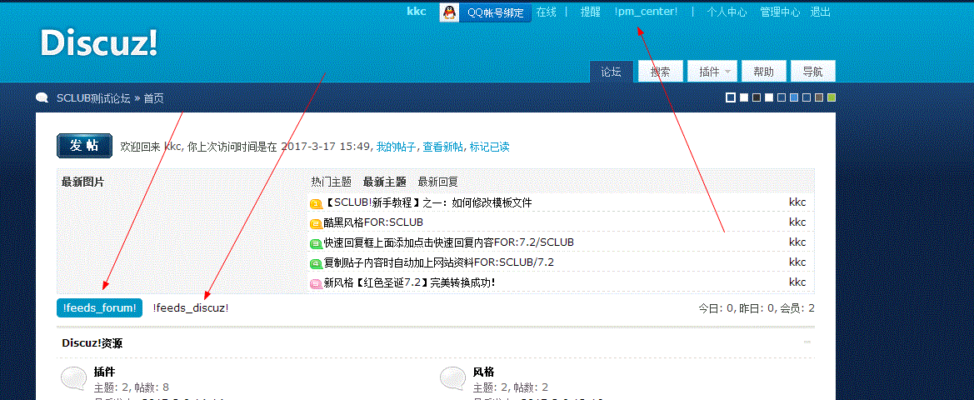Click the Discuz! logo
Viewport: 974px width, 400px height.
[x=99, y=43]
